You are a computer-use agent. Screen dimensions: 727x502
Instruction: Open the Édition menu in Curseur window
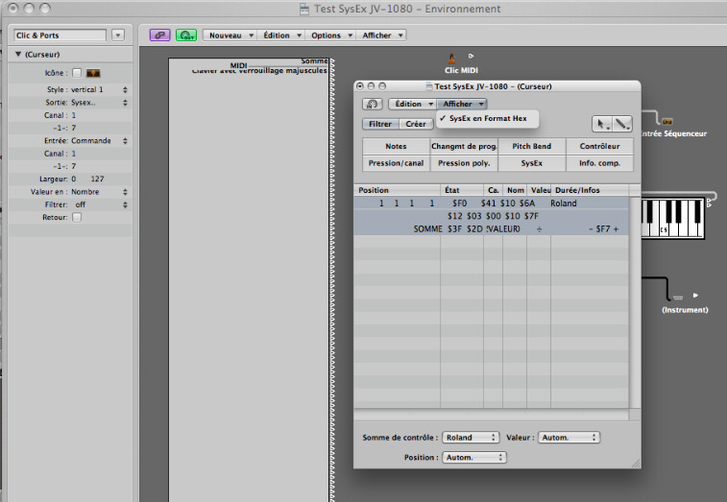[412, 104]
